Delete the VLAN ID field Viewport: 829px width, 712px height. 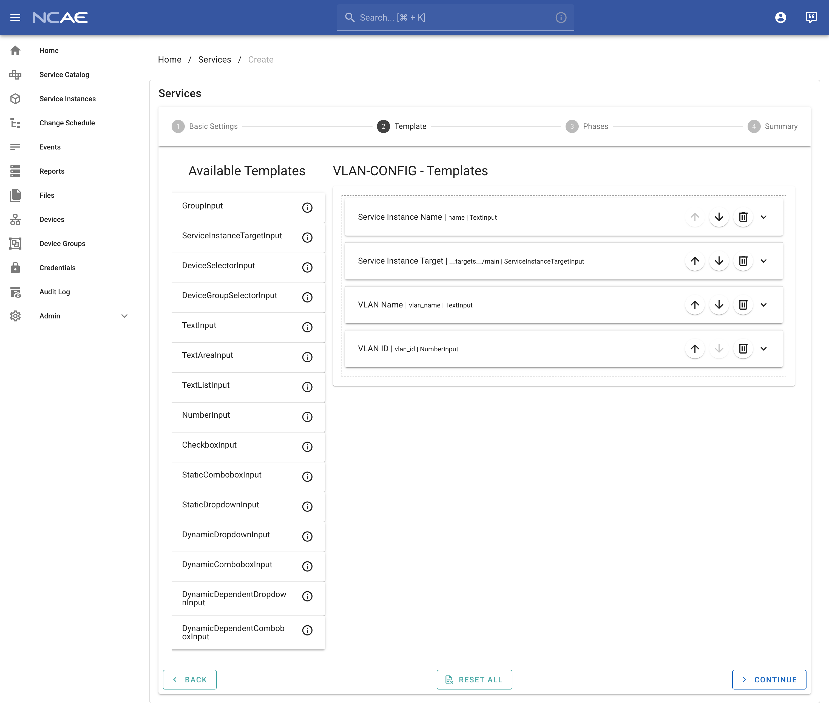[743, 349]
